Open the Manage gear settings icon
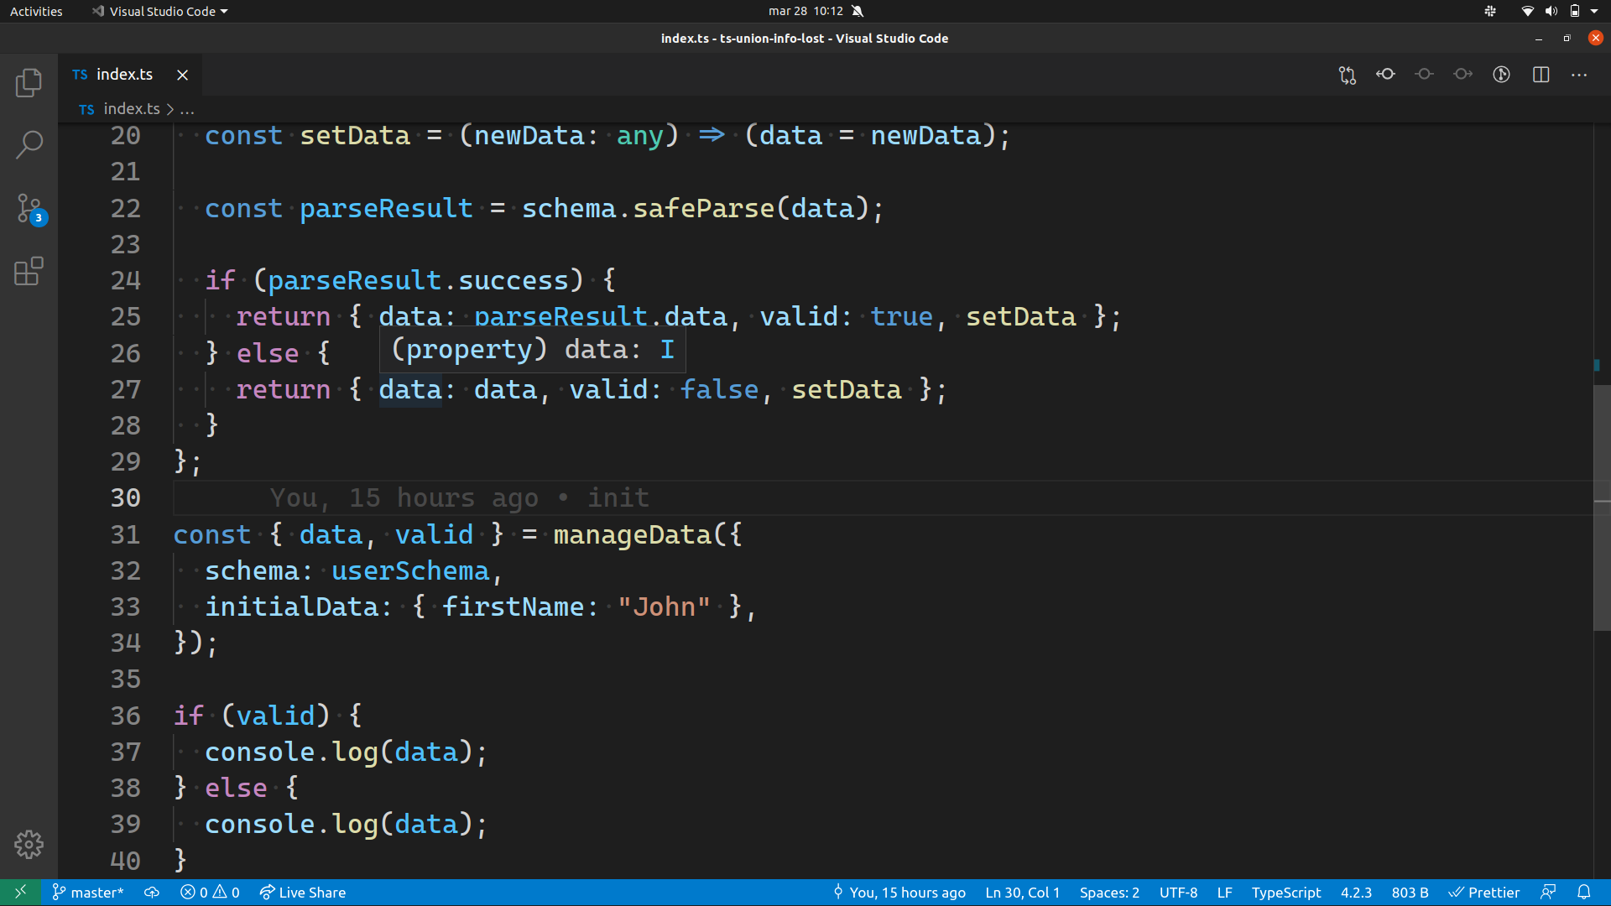 [x=29, y=844]
